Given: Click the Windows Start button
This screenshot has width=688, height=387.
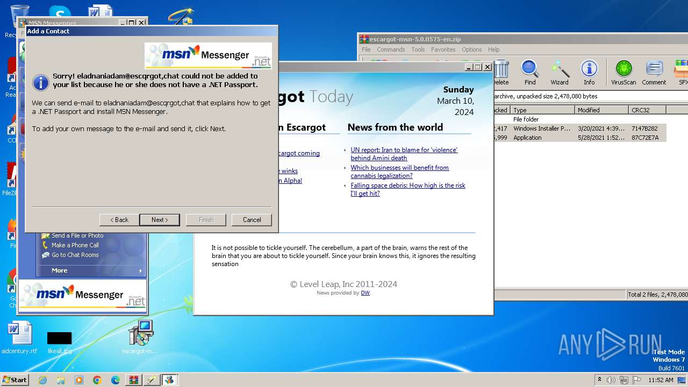Looking at the screenshot, I should coord(15,379).
